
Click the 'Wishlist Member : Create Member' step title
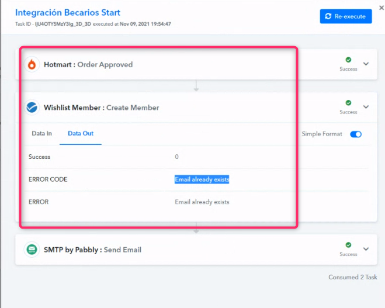click(102, 108)
